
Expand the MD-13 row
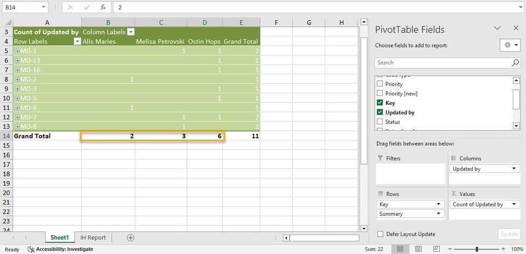pyautogui.click(x=17, y=60)
